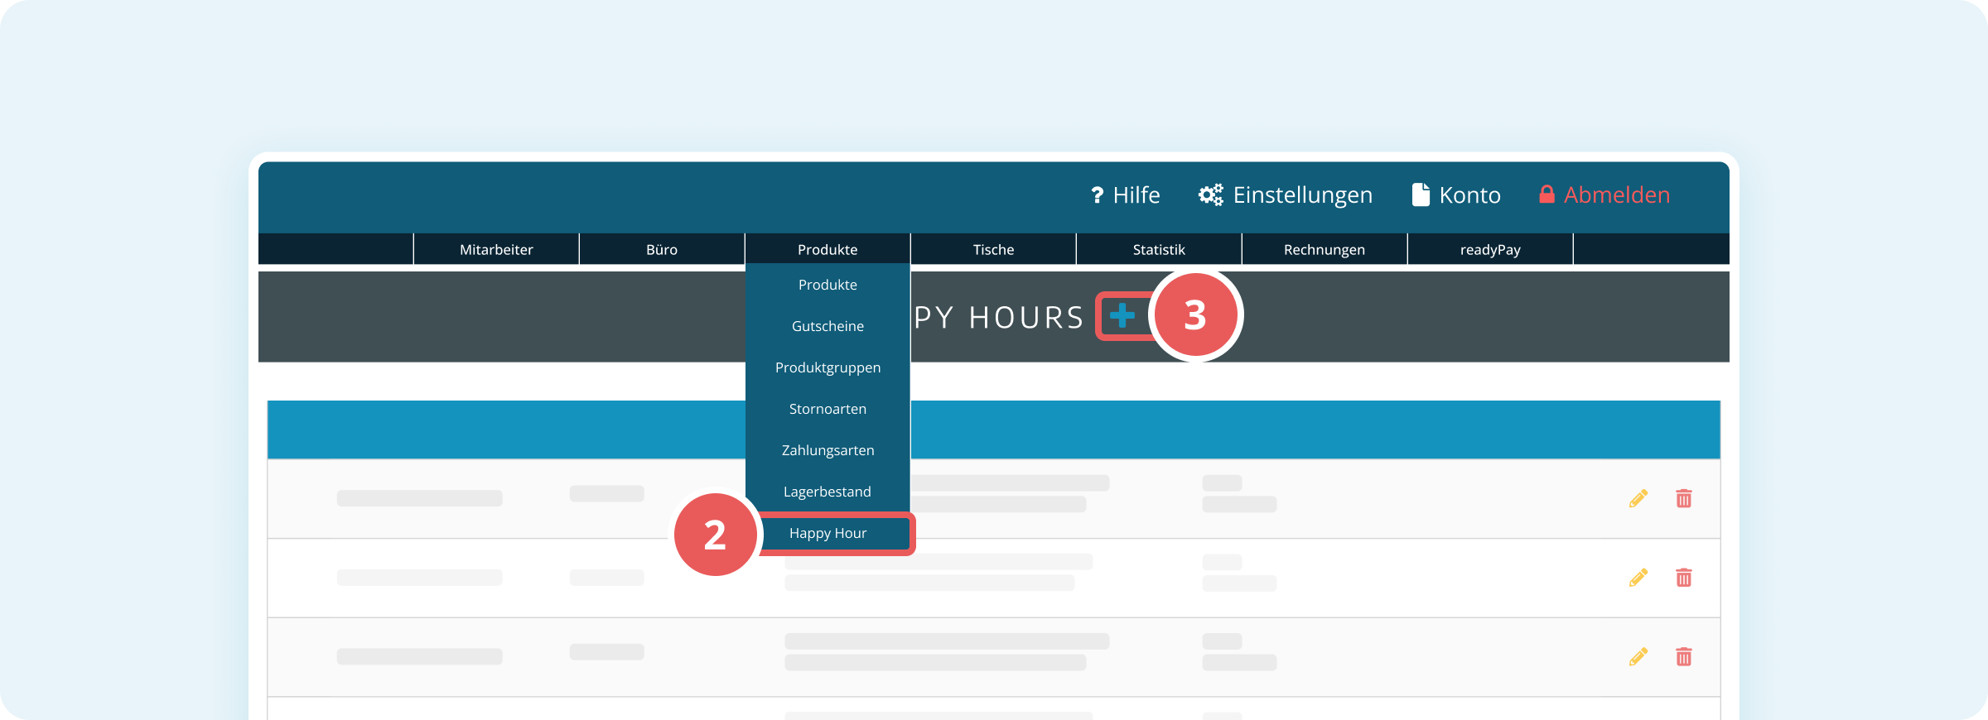Log out via Abmelden text

(1617, 195)
